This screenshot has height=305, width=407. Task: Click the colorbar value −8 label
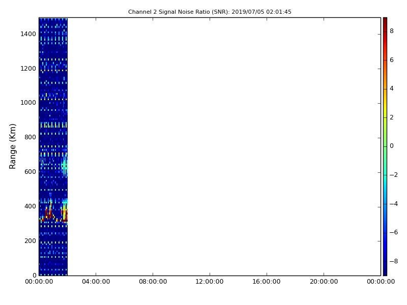point(393,261)
